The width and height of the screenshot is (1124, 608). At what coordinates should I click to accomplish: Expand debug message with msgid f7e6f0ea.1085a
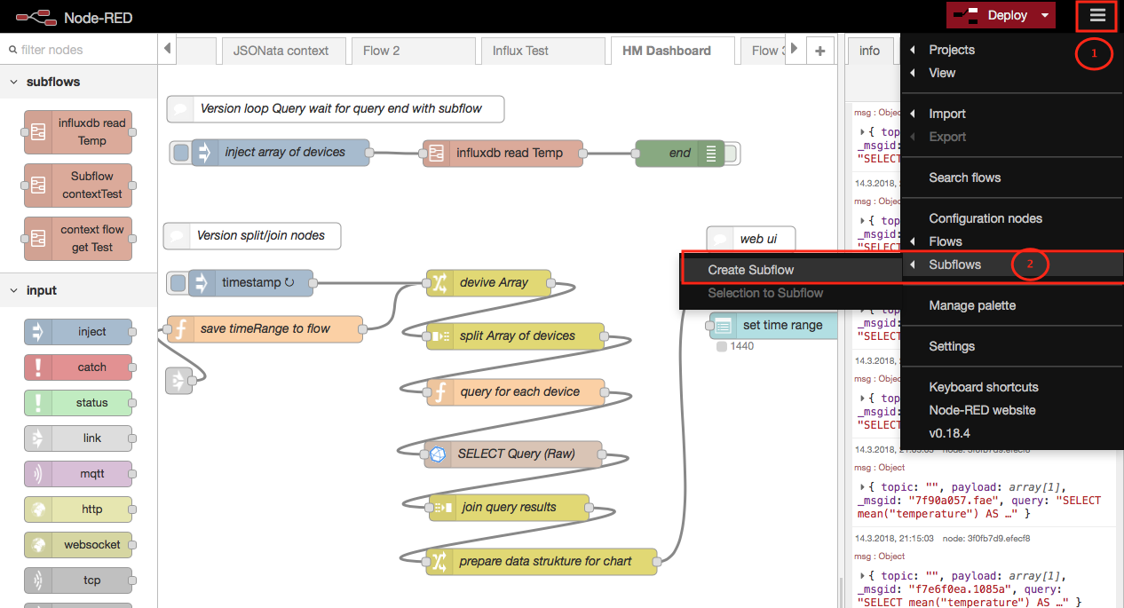click(x=862, y=576)
